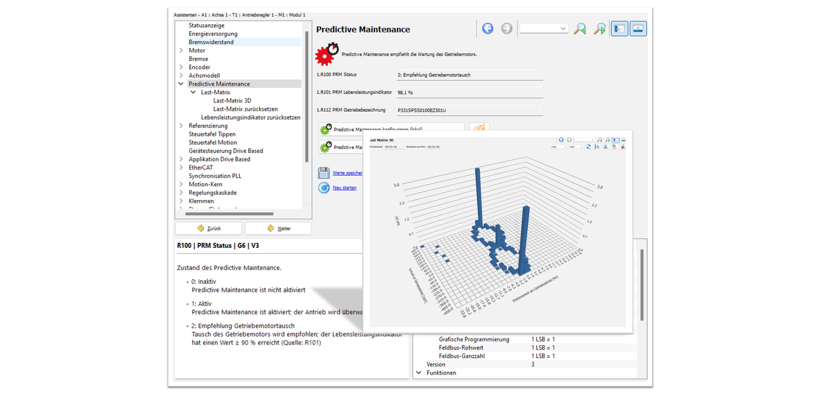The height and width of the screenshot is (395, 819).
Task: Expand the Klemmen tree node
Action: 181,201
